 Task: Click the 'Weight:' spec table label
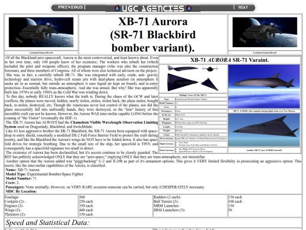coord(167,131)
